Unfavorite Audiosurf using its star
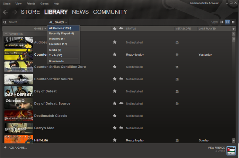This screenshot has height=158, width=239. 115,42
